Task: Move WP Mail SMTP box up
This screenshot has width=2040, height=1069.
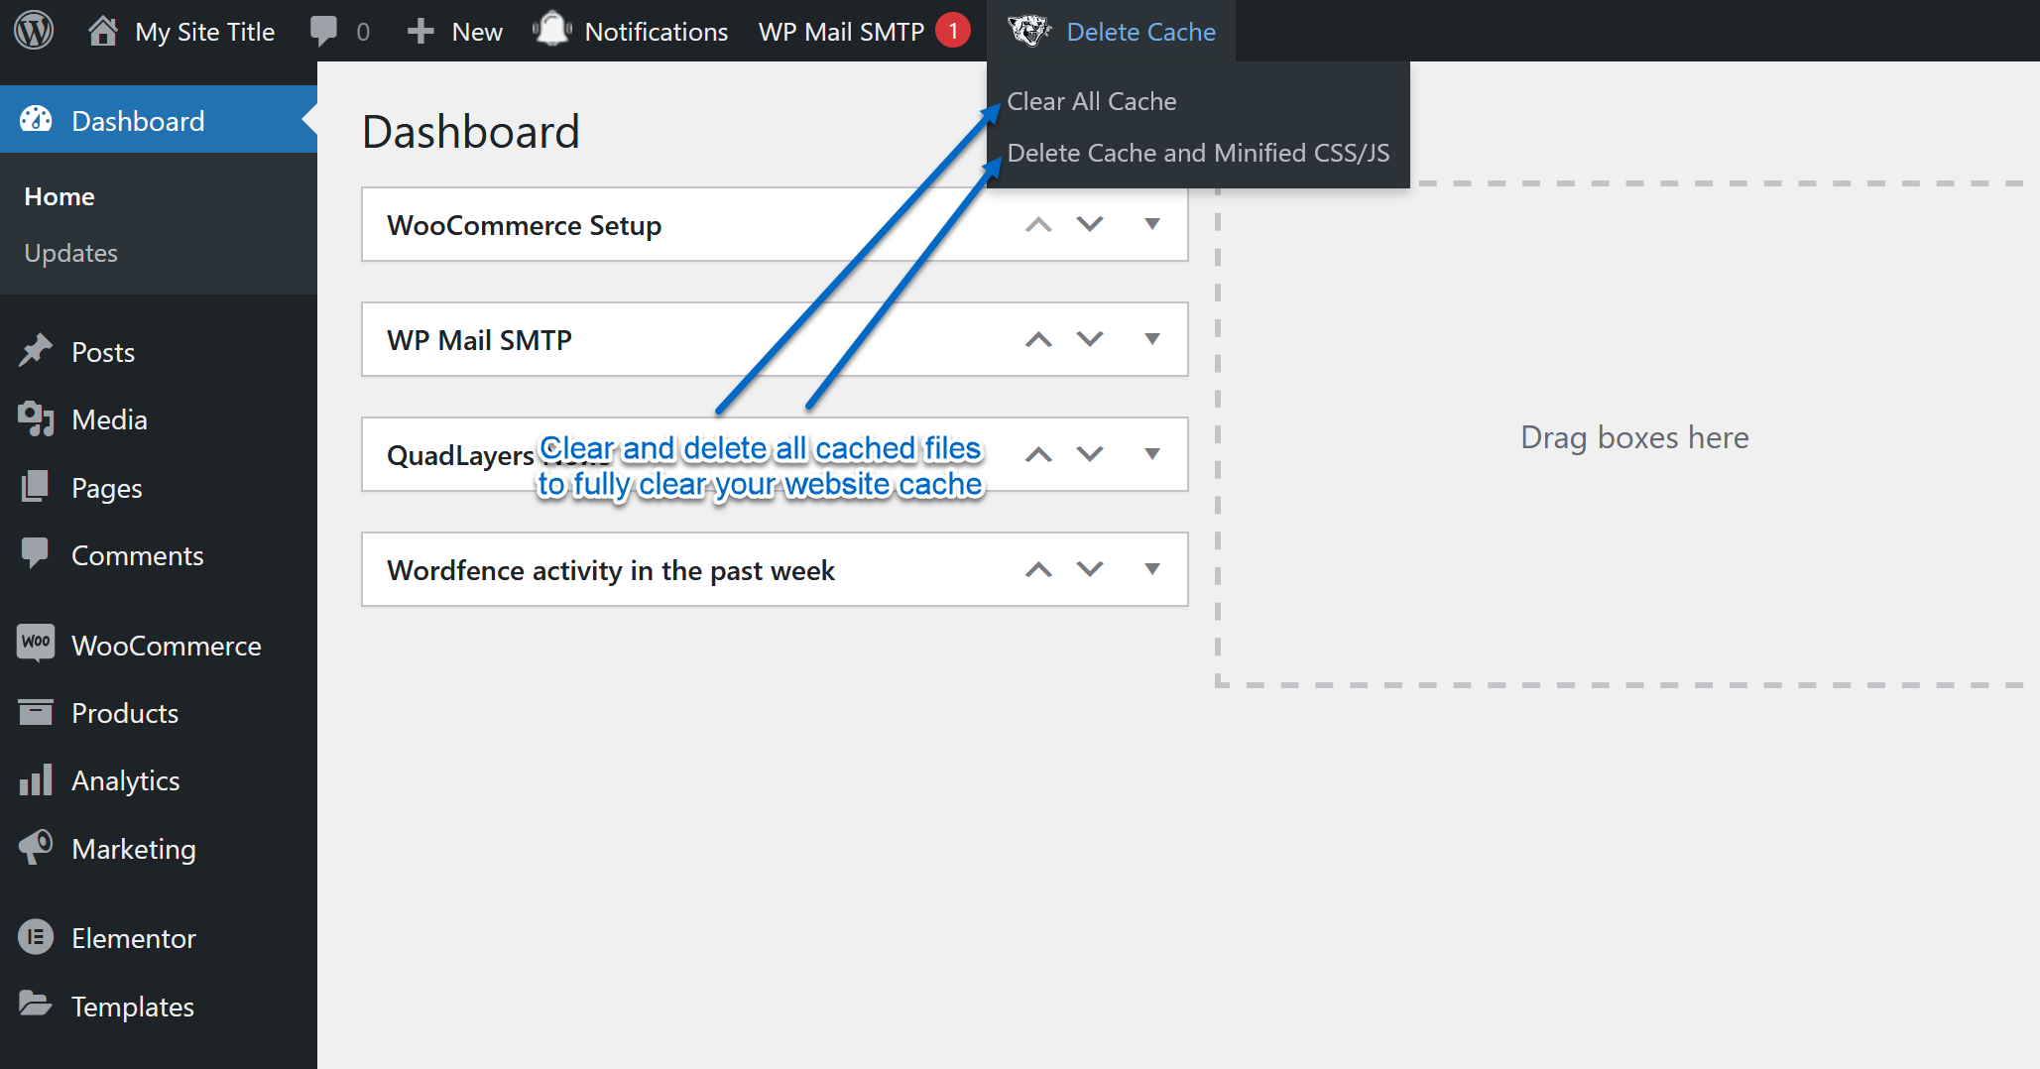Action: [1038, 339]
